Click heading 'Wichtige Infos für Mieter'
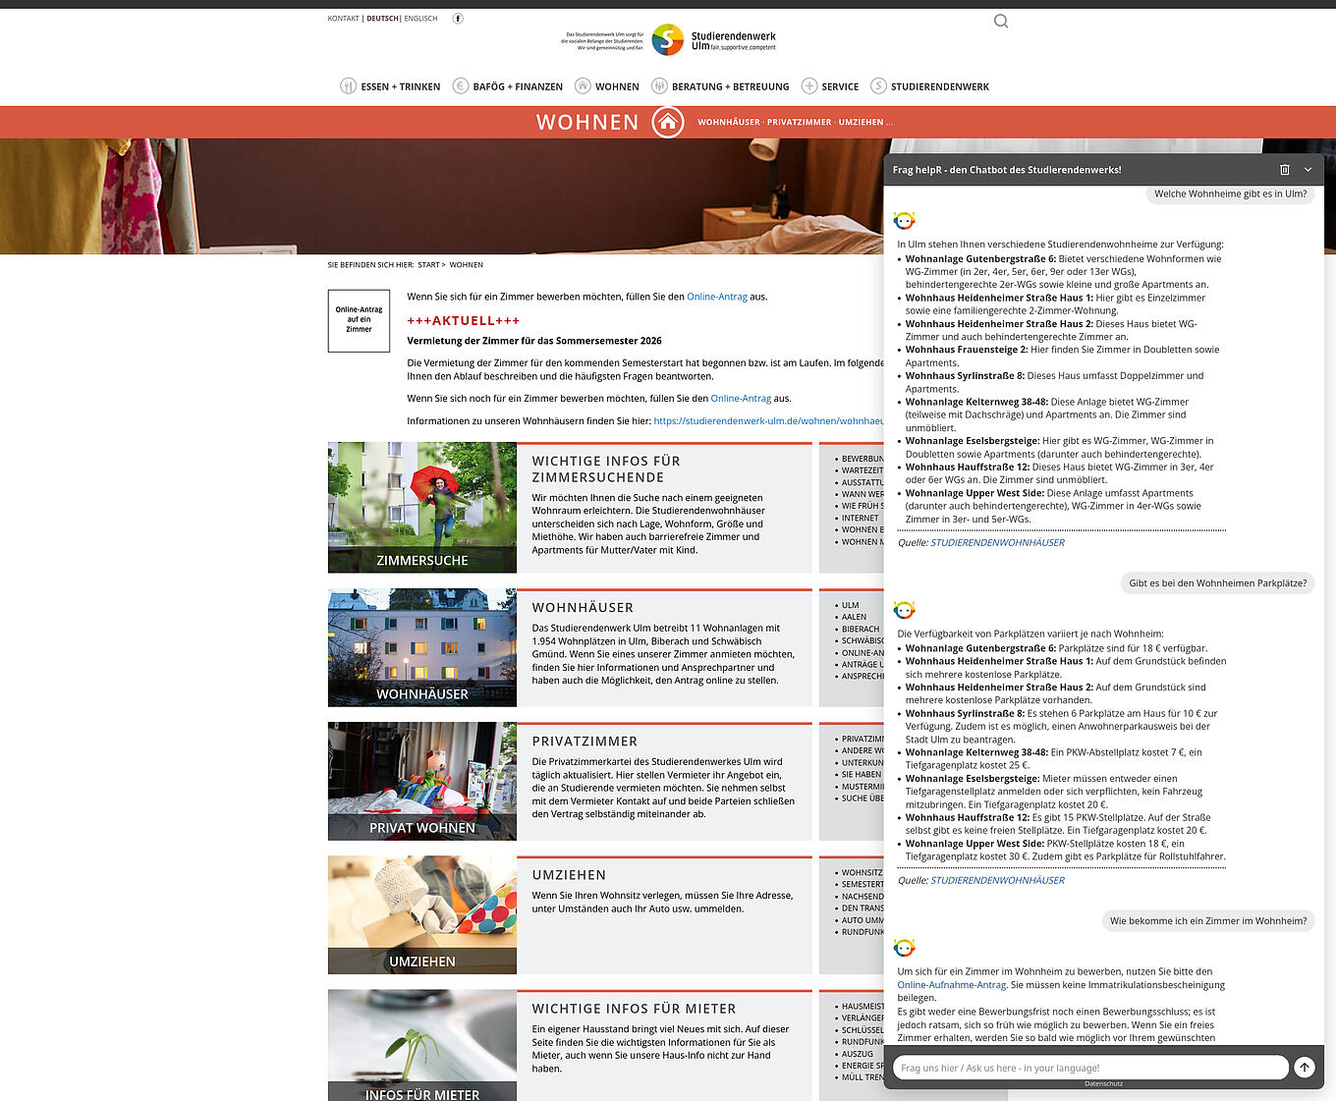1336x1101 pixels. point(634,1009)
